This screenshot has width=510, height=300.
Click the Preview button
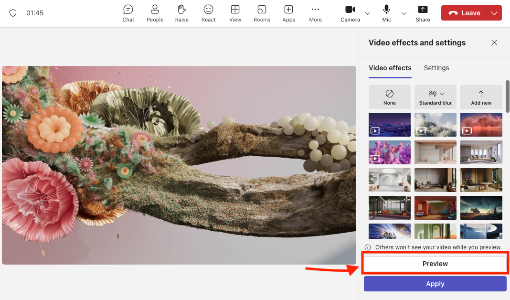tap(435, 264)
